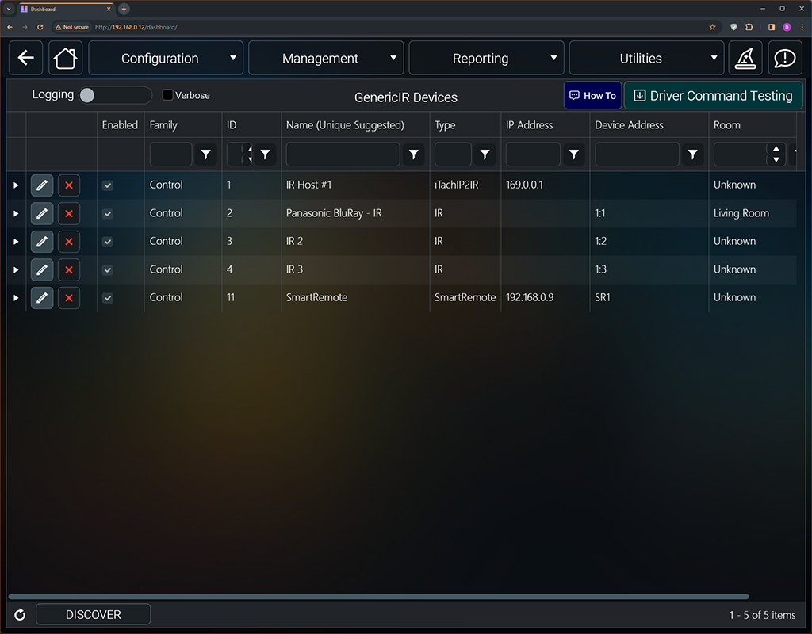Click the Device Address filter icon
The width and height of the screenshot is (812, 634).
tap(692, 155)
